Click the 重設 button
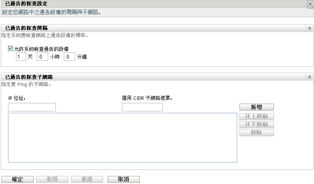The height and width of the screenshot is (184, 314). (x=87, y=179)
